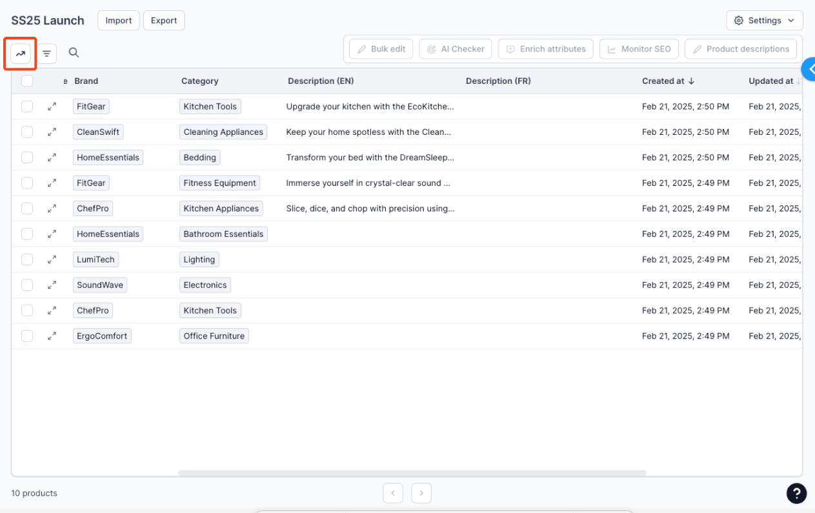Sort by Created at column
This screenshot has width=815, height=513.
point(668,81)
